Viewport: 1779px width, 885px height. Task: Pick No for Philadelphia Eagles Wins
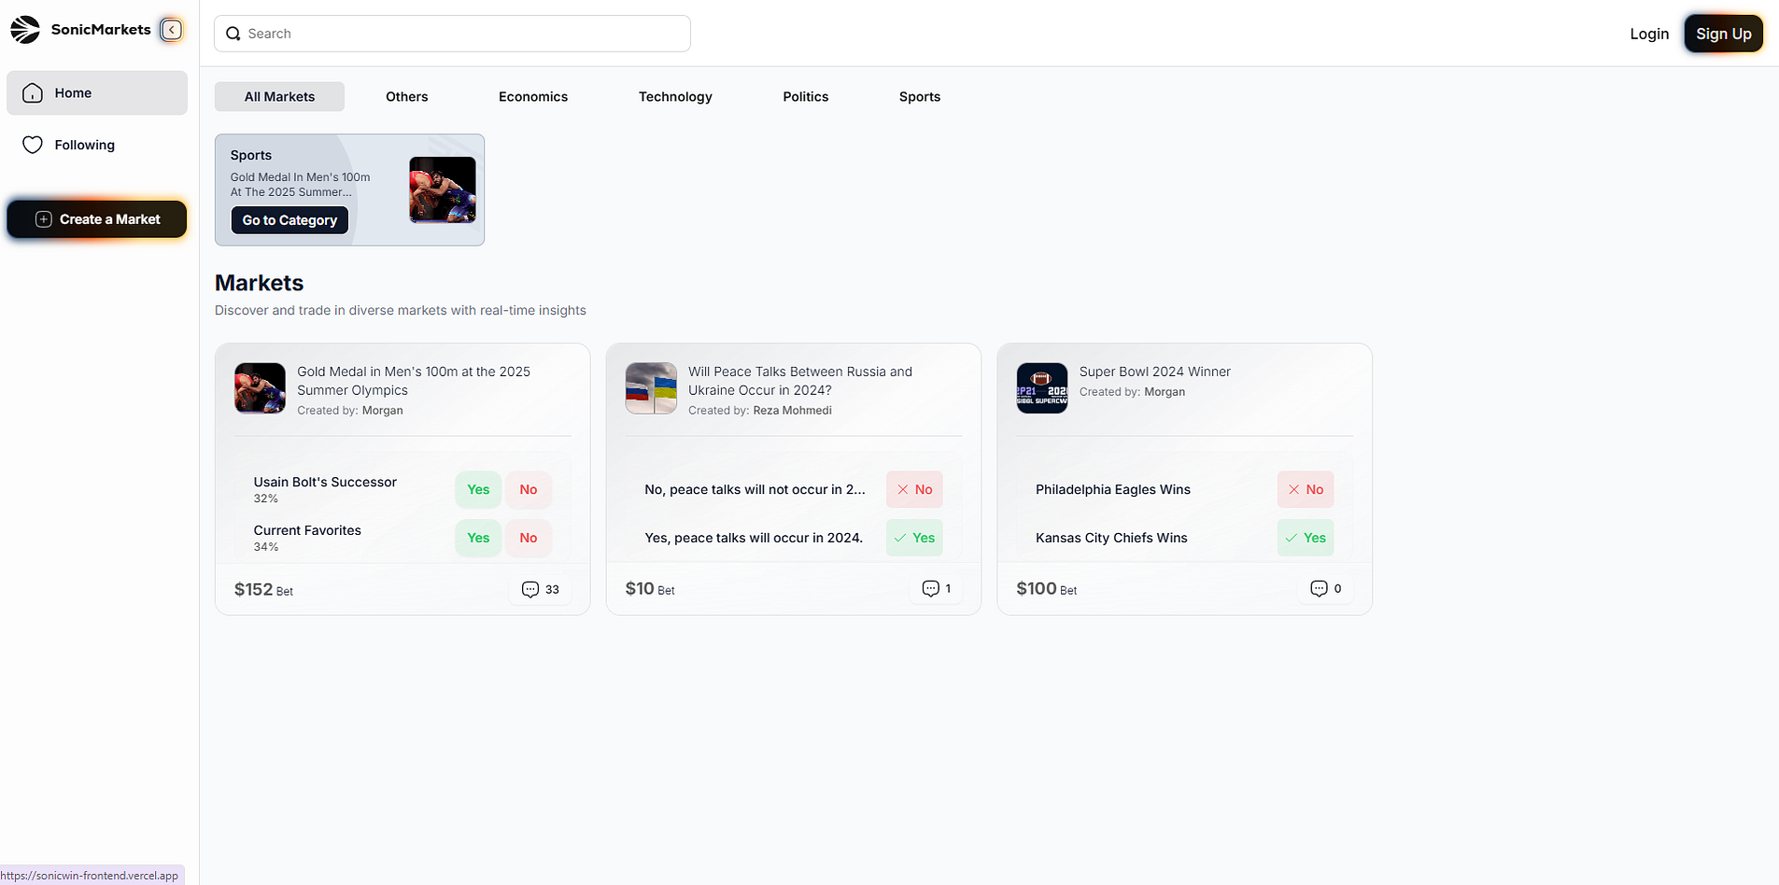click(1305, 489)
